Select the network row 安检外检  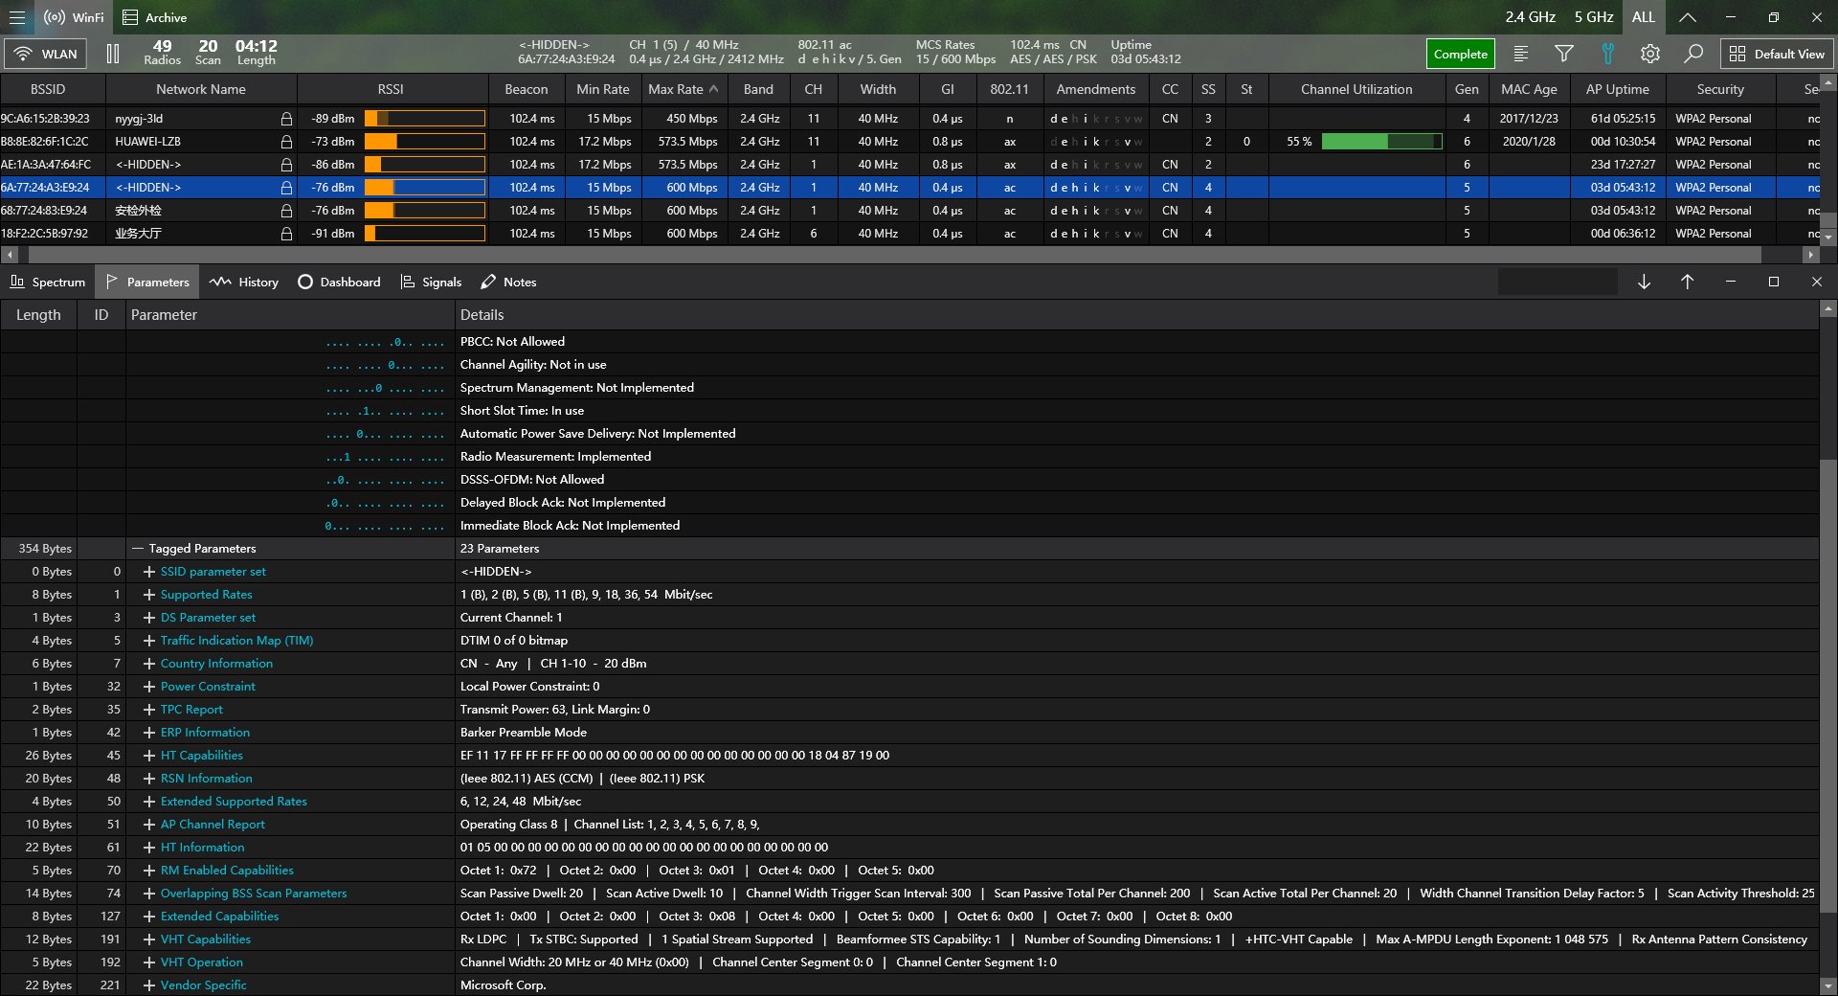(909, 211)
